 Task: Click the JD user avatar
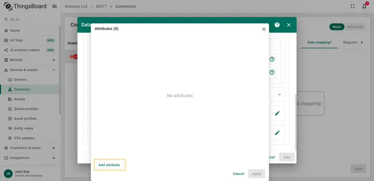(8, 174)
